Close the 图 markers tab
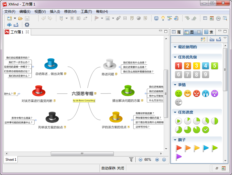The image size is (232, 175). (x=199, y=32)
